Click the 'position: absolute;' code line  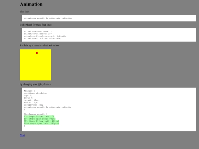pos(35,93)
